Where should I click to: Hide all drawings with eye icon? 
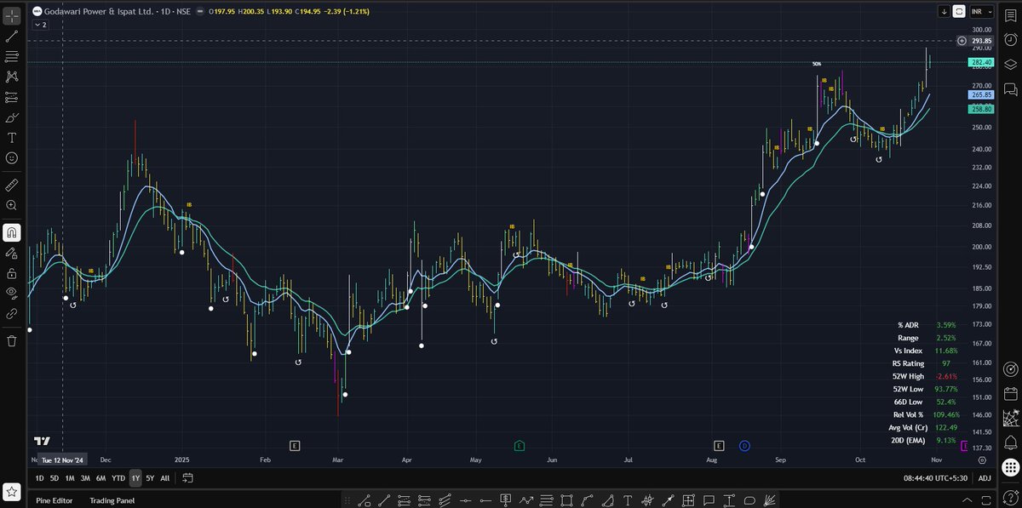coord(12,294)
